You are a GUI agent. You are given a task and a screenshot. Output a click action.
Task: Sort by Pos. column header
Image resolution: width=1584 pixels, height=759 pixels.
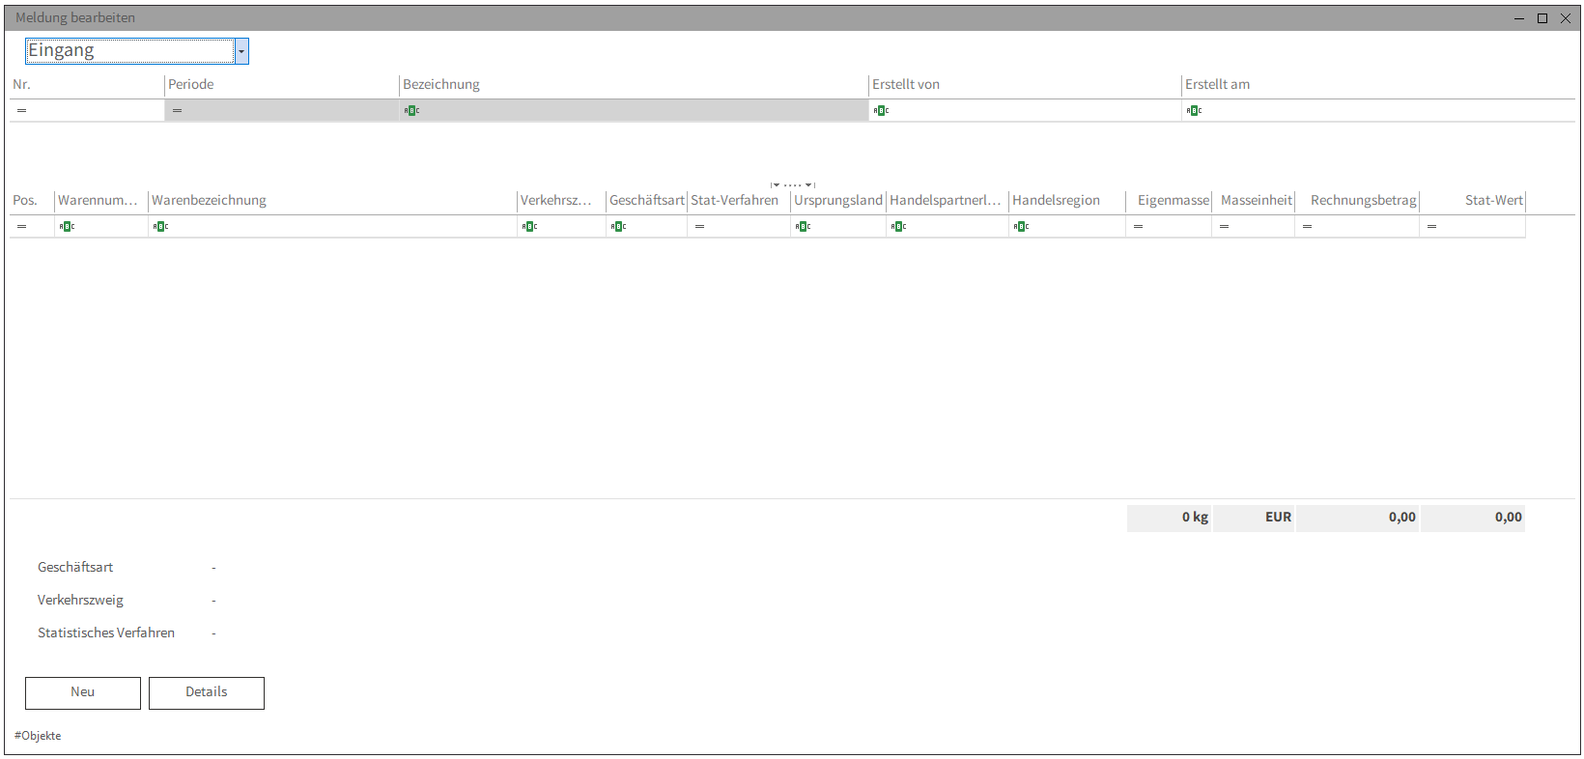(32, 201)
